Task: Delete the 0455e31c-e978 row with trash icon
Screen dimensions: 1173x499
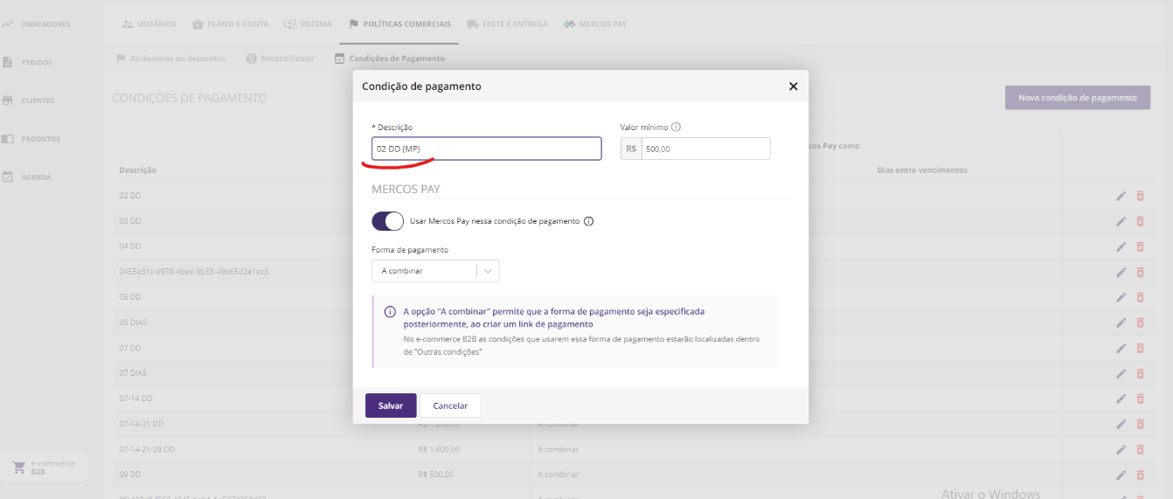Action: click(1140, 272)
